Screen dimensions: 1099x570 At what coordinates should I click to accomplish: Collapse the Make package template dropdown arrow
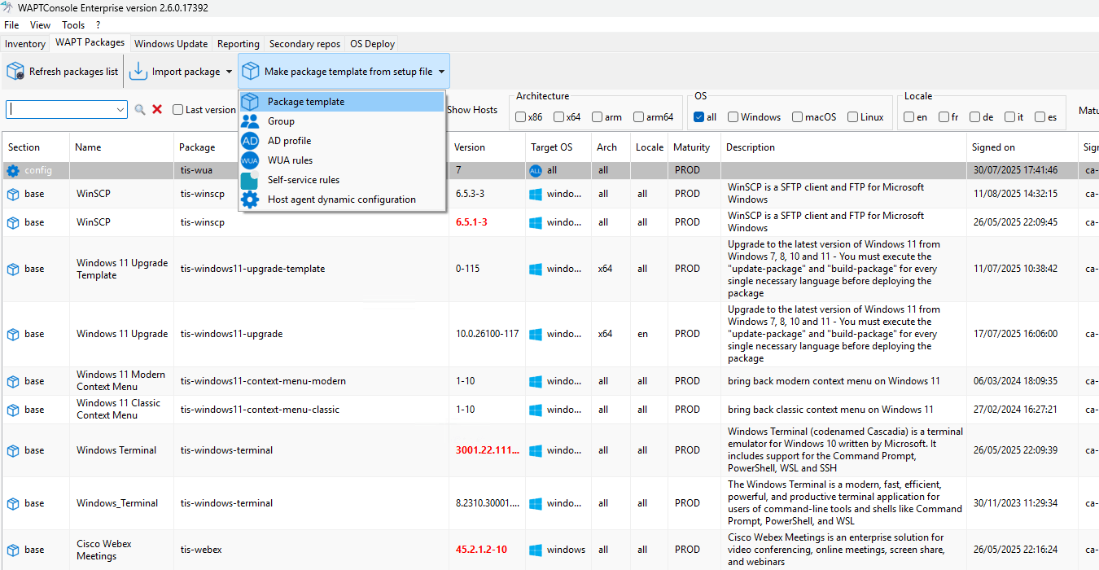(441, 72)
